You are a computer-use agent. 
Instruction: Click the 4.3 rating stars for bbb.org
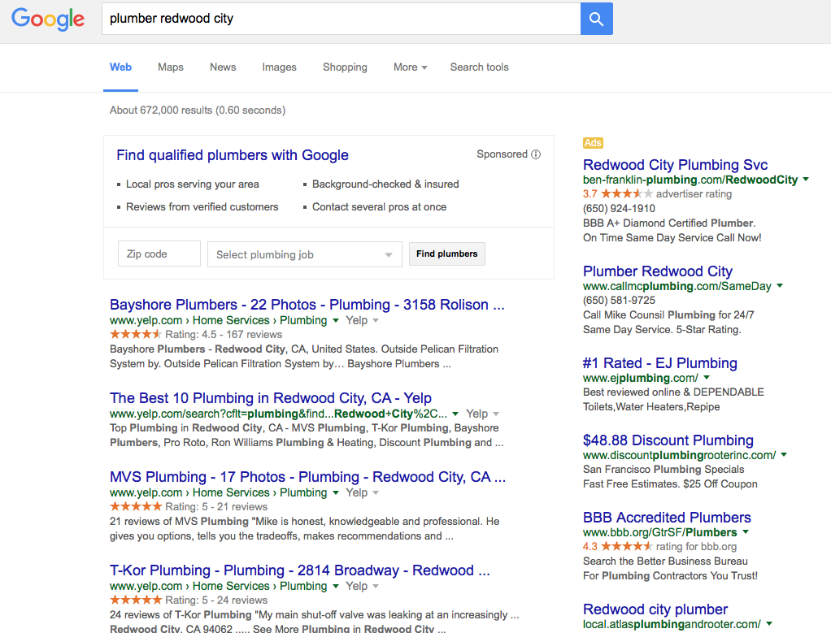627,546
